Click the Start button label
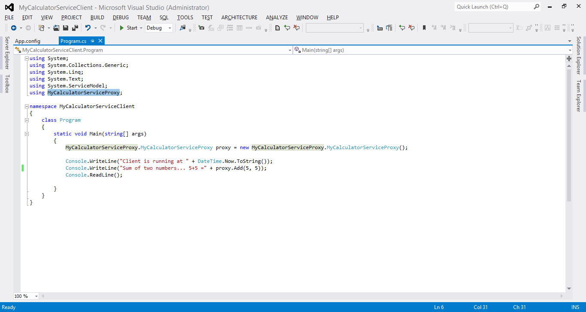The image size is (586, 312). (132, 28)
